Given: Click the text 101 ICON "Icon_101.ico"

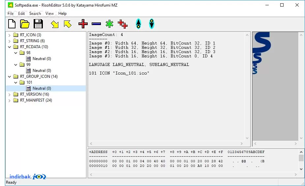Looking at the screenshot, I should [x=119, y=73].
